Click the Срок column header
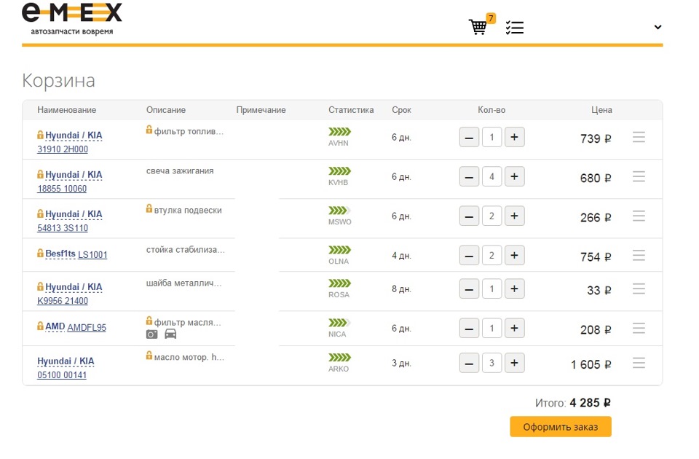 [x=401, y=110]
